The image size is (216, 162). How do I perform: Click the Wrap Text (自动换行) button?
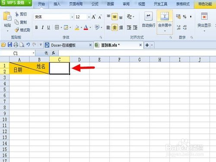pyautogui.click(x=149, y=20)
